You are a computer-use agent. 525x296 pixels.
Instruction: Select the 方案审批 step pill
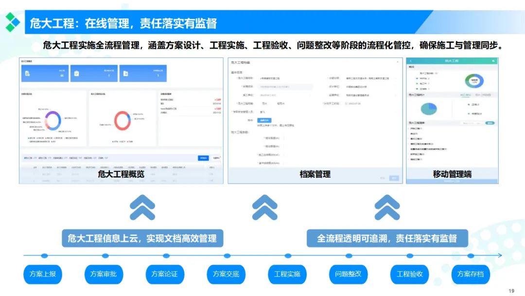point(104,274)
